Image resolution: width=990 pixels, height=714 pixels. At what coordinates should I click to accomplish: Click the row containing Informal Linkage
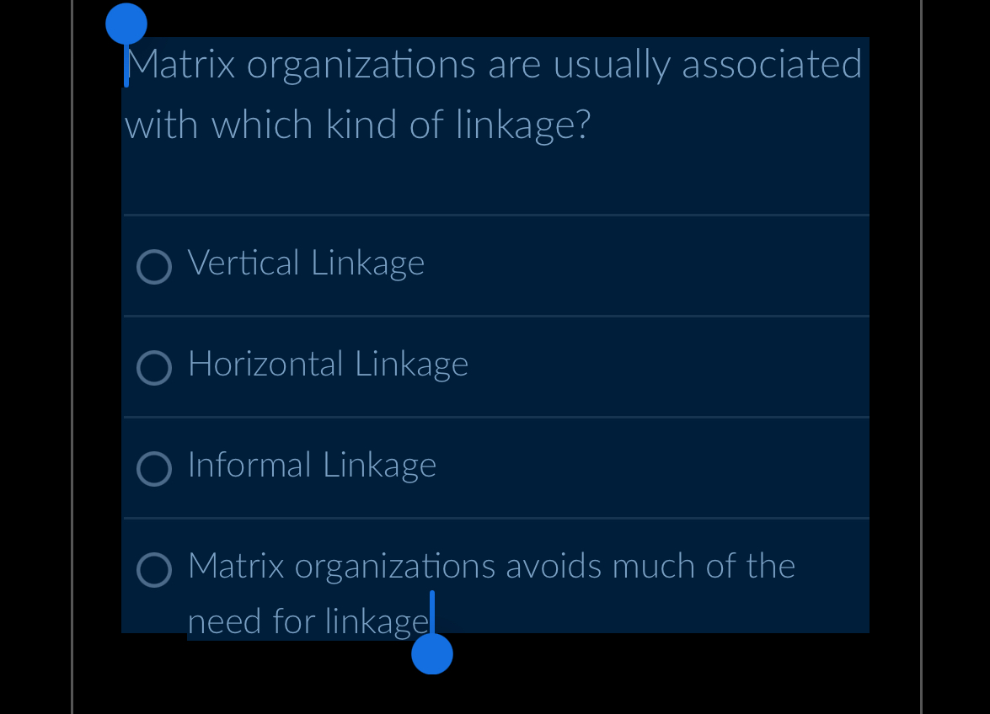495,468
